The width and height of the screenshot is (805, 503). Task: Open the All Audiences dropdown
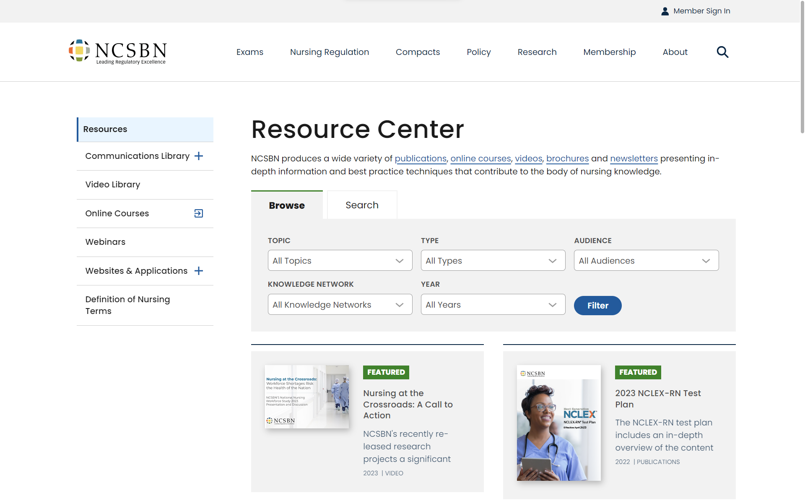(x=646, y=260)
